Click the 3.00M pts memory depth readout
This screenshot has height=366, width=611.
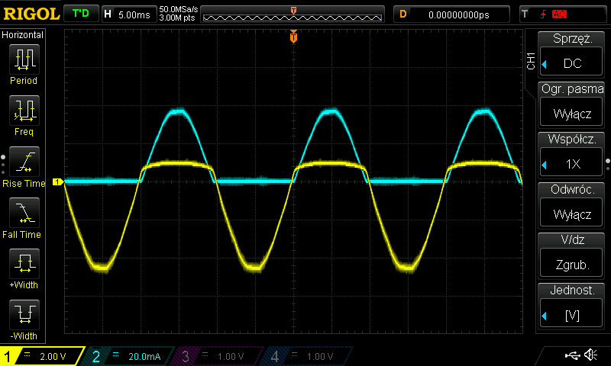coord(177,18)
